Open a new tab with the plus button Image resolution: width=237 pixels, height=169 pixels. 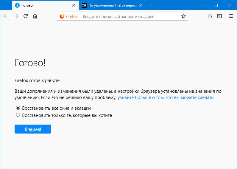coord(151,5)
